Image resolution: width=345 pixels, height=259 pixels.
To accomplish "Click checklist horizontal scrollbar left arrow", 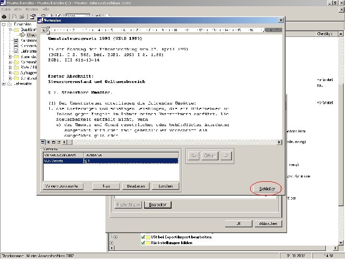I will (x=112, y=248).
